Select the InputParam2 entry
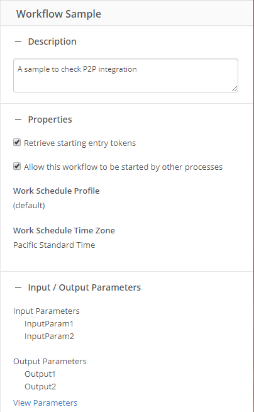254x412 pixels. pyautogui.click(x=49, y=336)
